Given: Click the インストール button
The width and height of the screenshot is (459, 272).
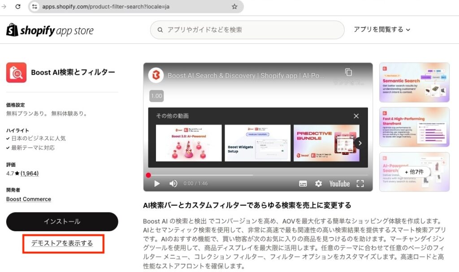Looking at the screenshot, I should (x=62, y=221).
